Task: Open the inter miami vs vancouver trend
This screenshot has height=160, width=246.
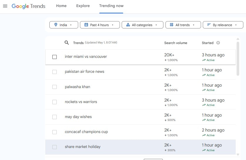Action: (x=86, y=57)
